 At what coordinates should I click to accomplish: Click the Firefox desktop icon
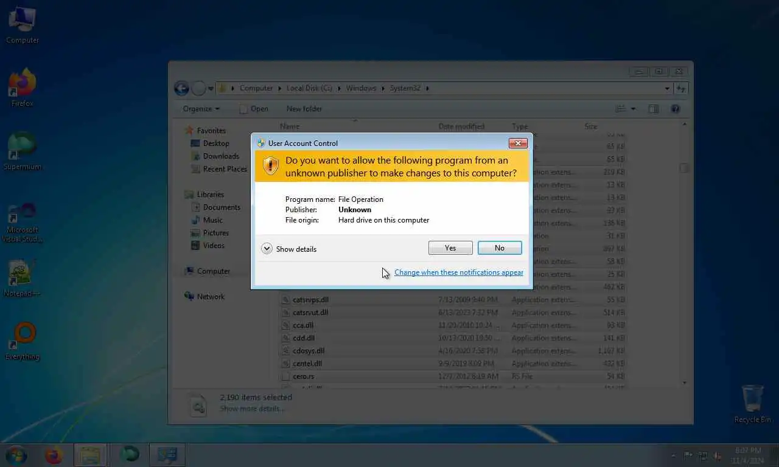pos(23,88)
